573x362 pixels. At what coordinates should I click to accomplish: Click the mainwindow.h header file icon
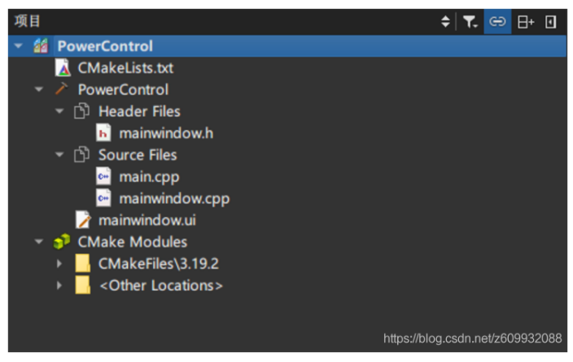[103, 133]
